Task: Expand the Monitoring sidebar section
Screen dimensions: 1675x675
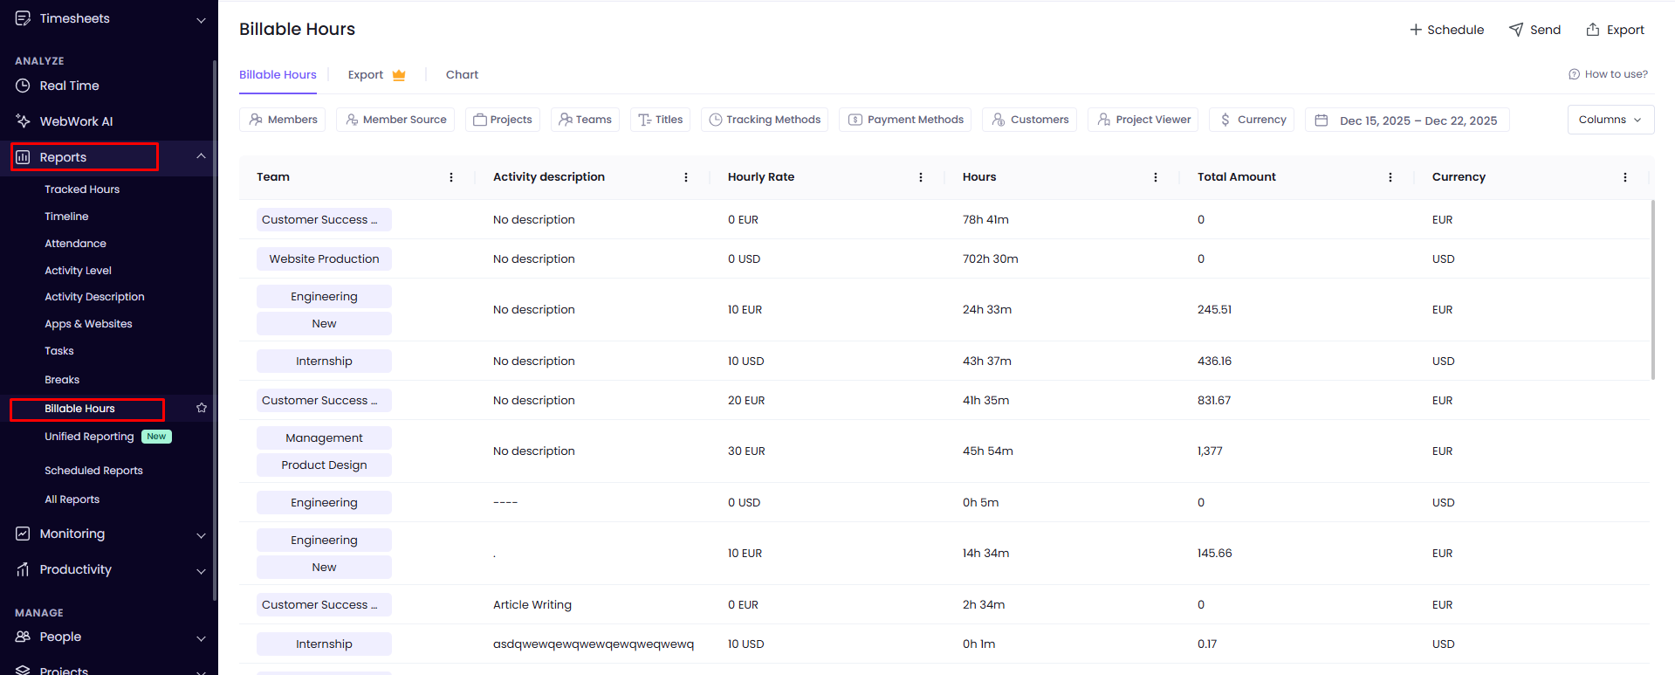Action: pyautogui.click(x=201, y=534)
